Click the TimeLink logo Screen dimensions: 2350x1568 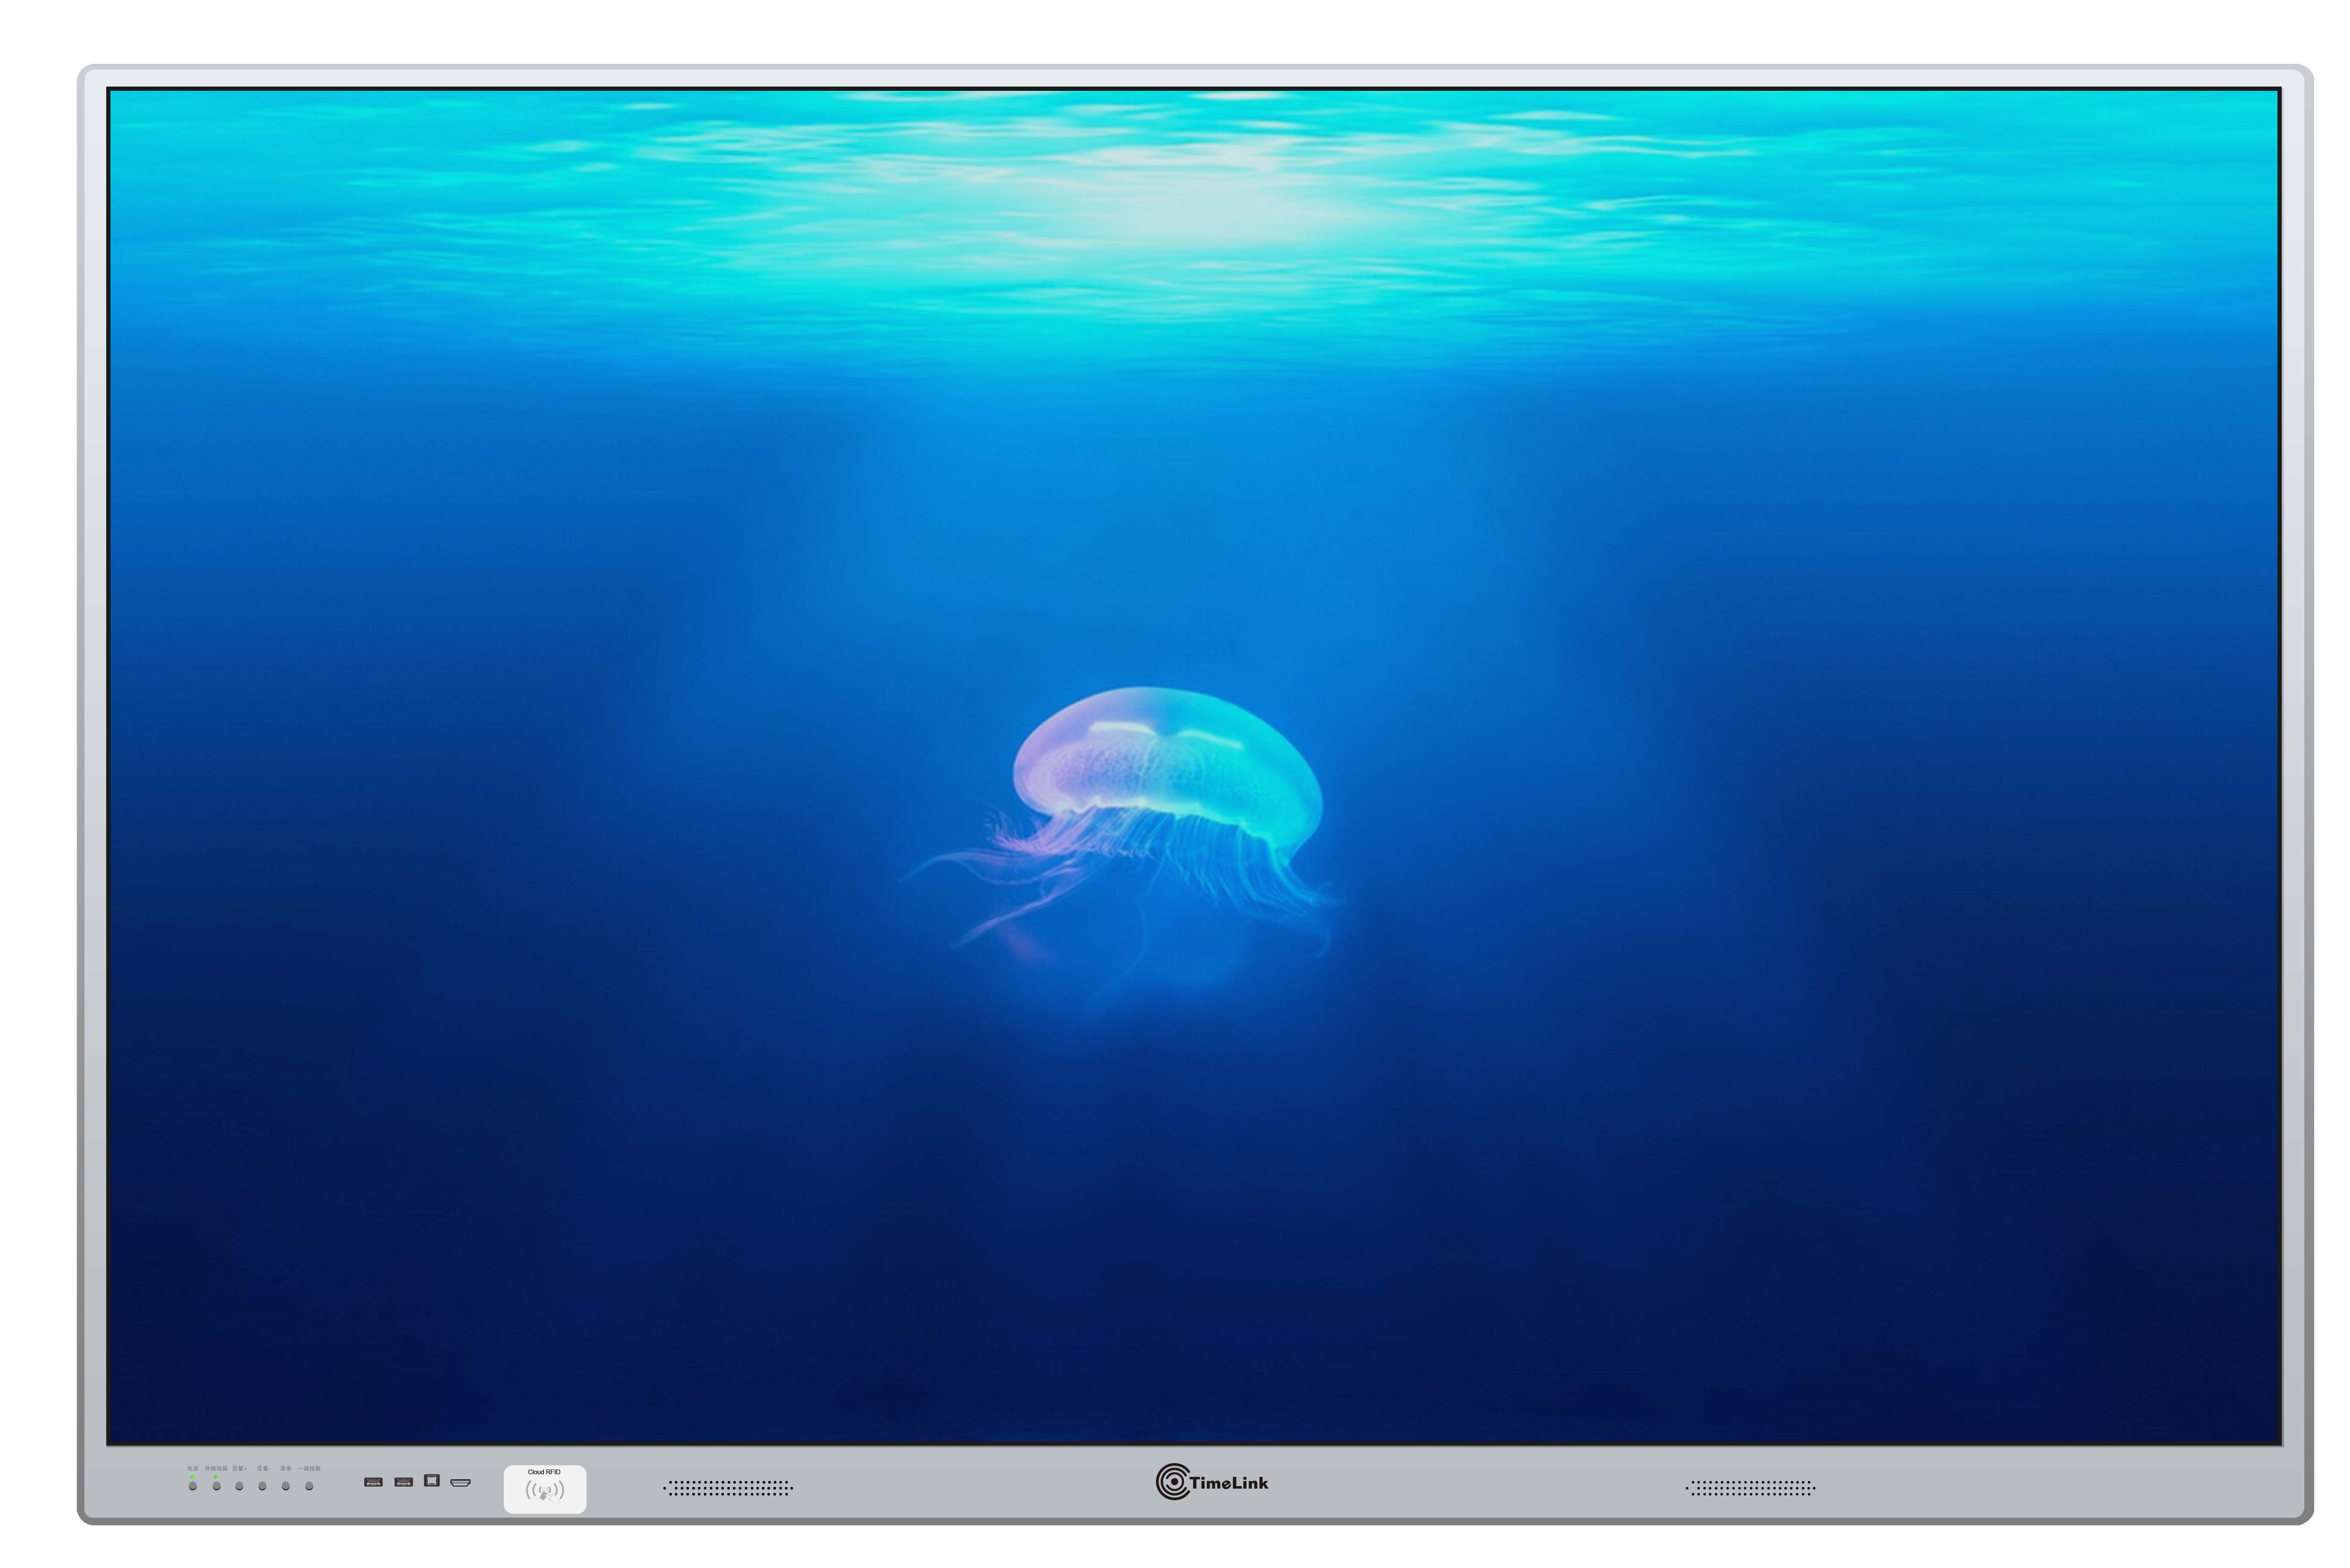click(1211, 1482)
